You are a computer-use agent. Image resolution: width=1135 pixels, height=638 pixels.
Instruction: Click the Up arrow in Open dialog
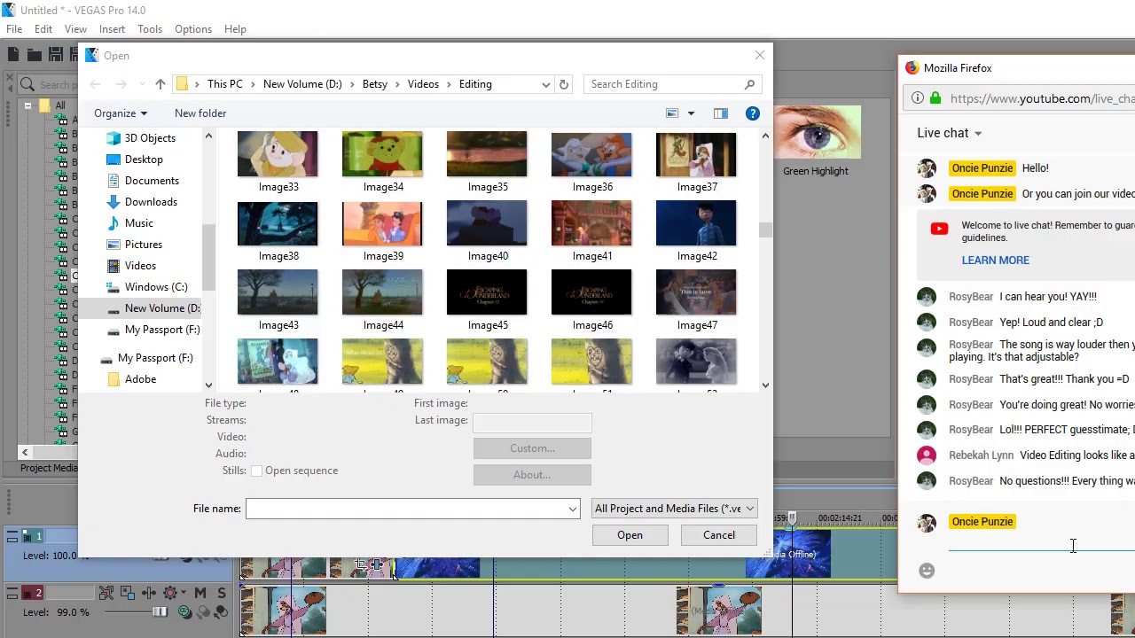tap(160, 84)
